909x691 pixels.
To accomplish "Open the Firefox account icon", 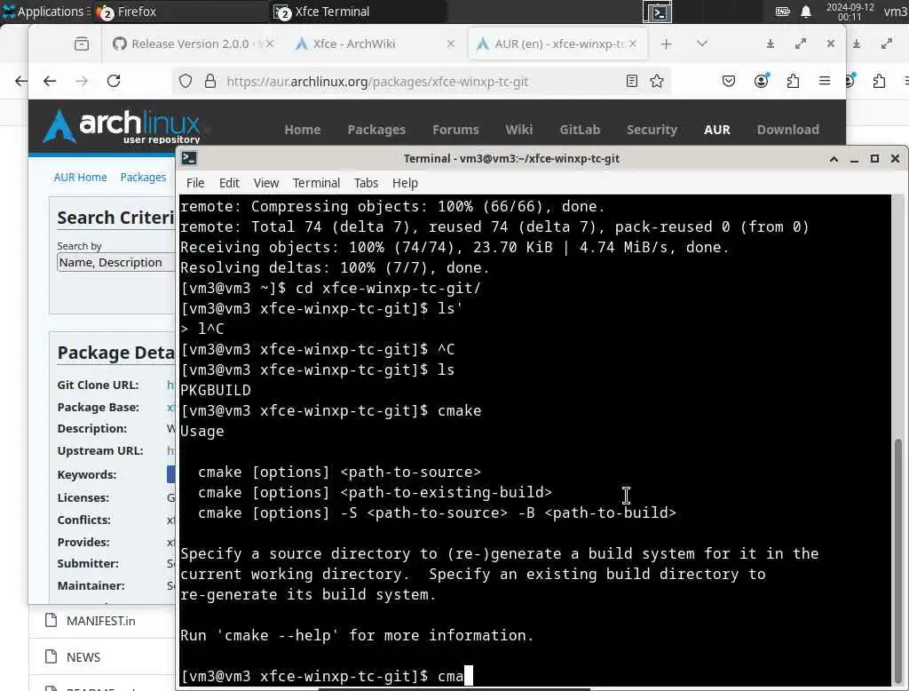I will pos(761,81).
